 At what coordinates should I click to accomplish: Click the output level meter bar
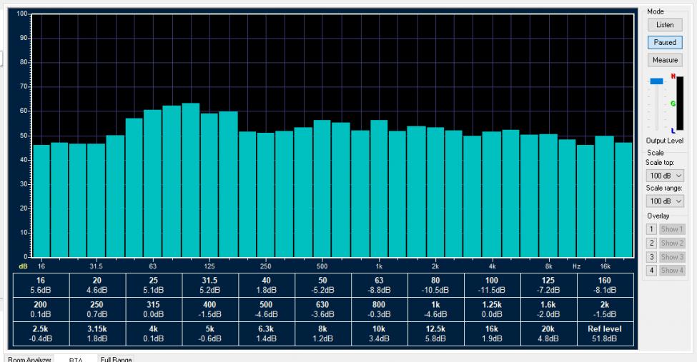click(x=680, y=104)
